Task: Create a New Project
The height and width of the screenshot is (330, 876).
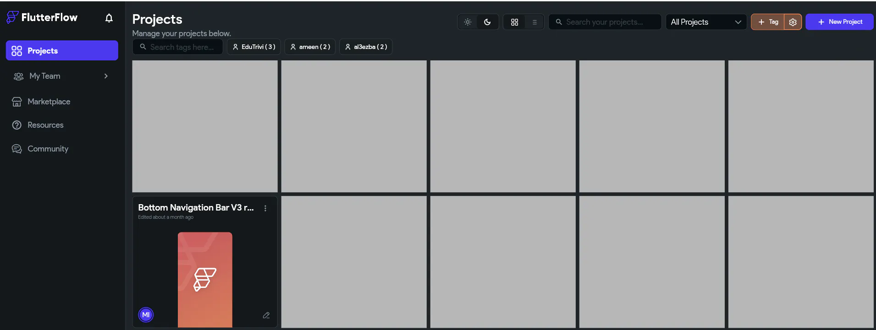Action: [x=839, y=22]
